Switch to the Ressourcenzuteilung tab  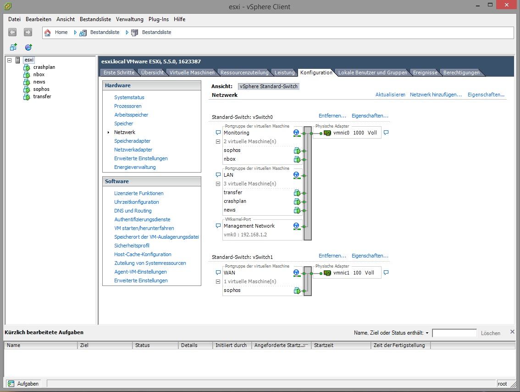tap(244, 73)
